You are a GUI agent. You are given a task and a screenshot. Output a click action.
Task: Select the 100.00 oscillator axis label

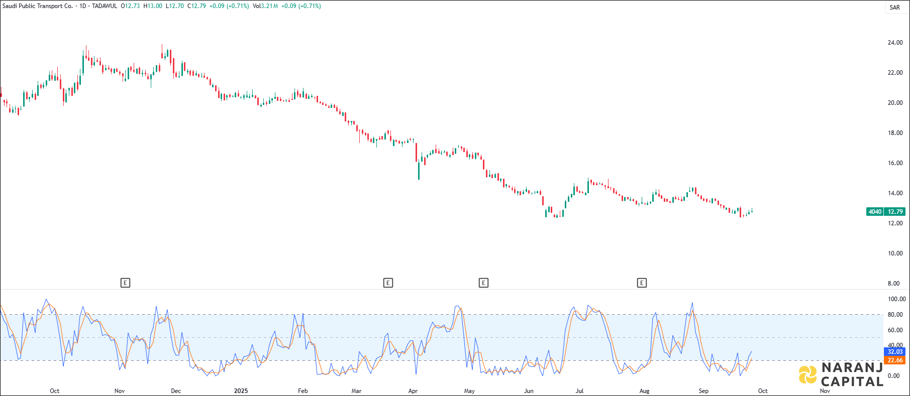(x=896, y=299)
